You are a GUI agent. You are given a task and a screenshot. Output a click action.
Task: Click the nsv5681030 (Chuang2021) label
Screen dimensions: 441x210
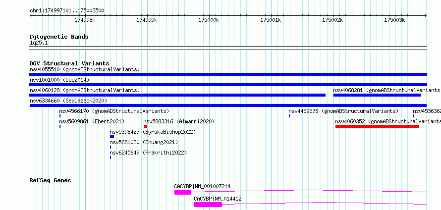(x=144, y=142)
